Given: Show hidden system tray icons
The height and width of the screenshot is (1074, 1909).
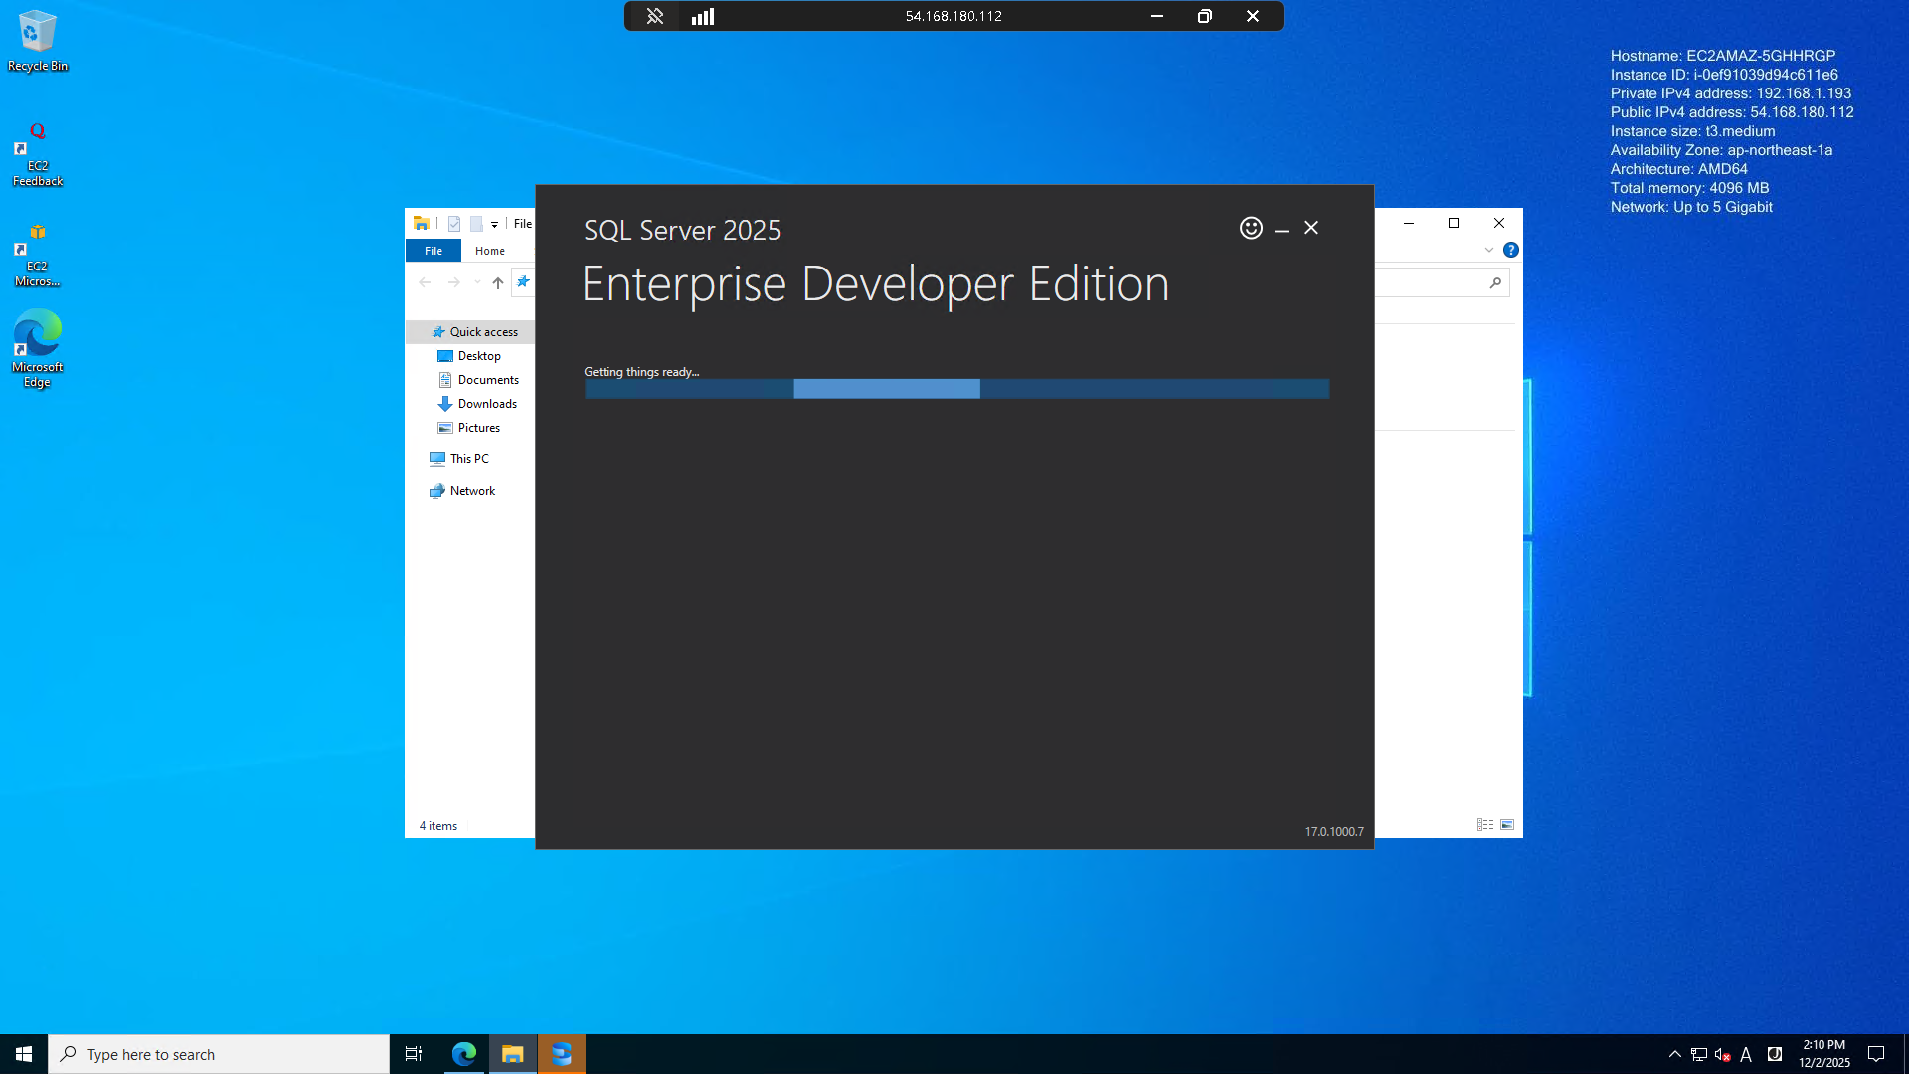Looking at the screenshot, I should click(x=1674, y=1054).
